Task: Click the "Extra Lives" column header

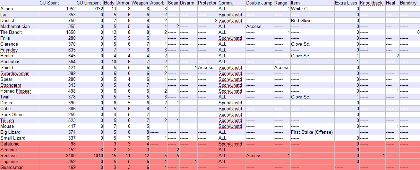Action: coord(346,3)
